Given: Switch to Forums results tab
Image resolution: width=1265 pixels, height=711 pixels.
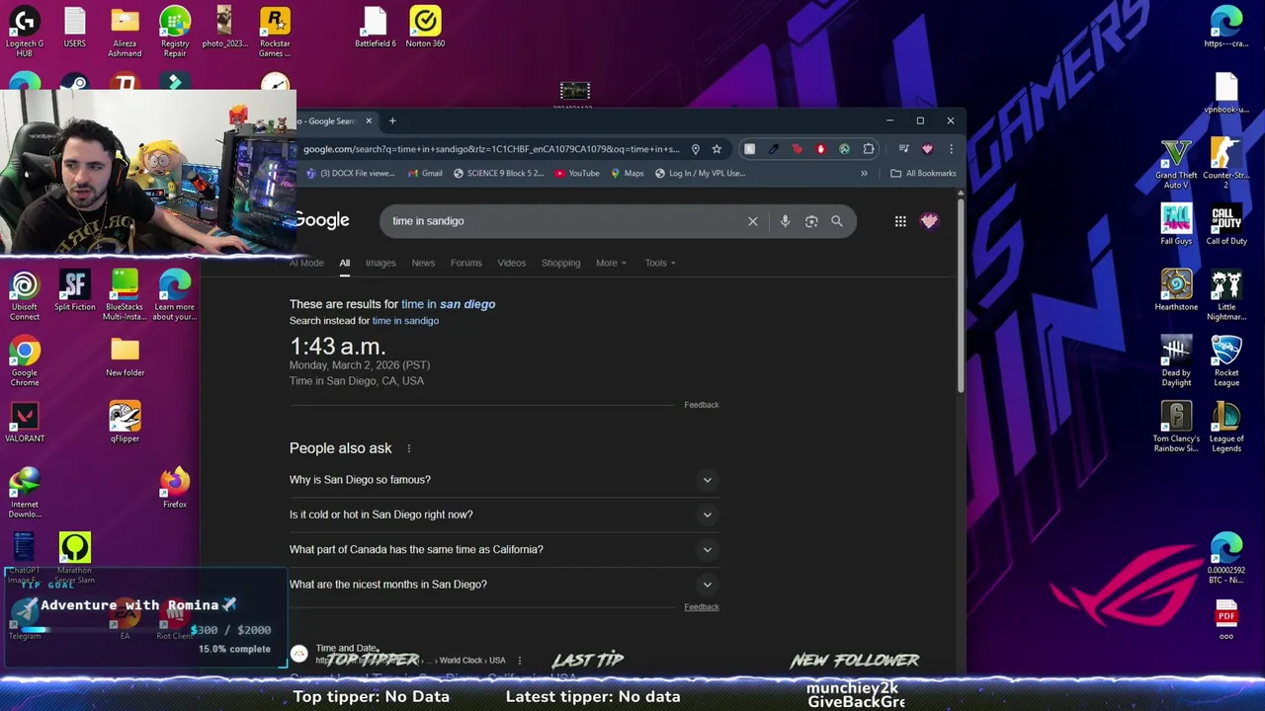Looking at the screenshot, I should (x=466, y=263).
